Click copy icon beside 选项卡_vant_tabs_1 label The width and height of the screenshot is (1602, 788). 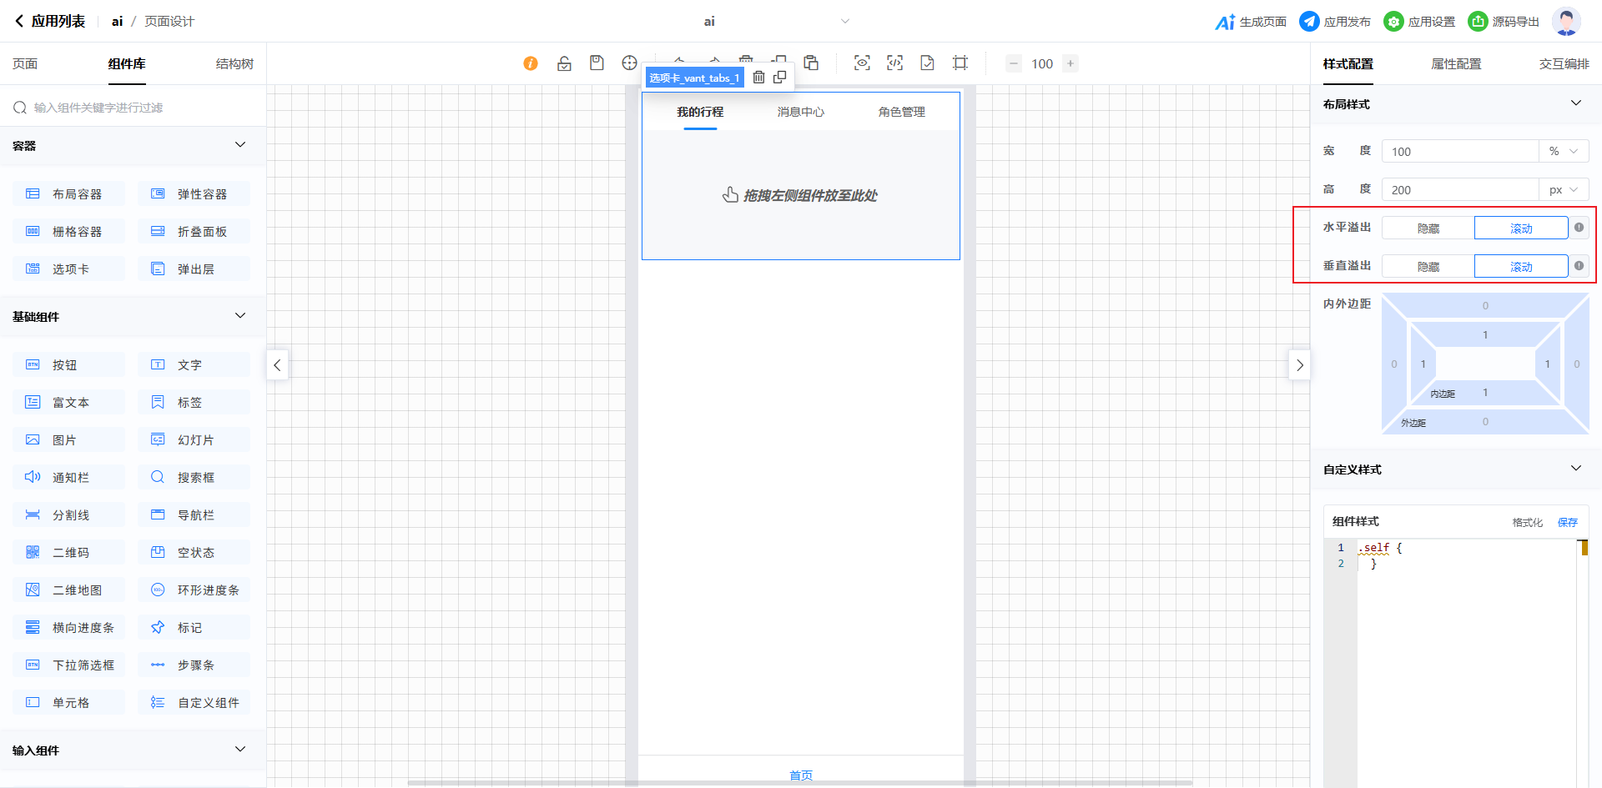click(780, 78)
